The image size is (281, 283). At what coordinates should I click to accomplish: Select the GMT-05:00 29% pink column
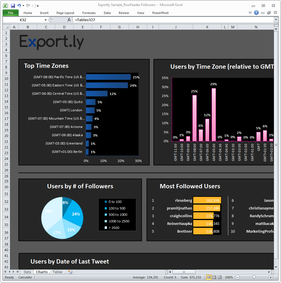tap(214, 115)
